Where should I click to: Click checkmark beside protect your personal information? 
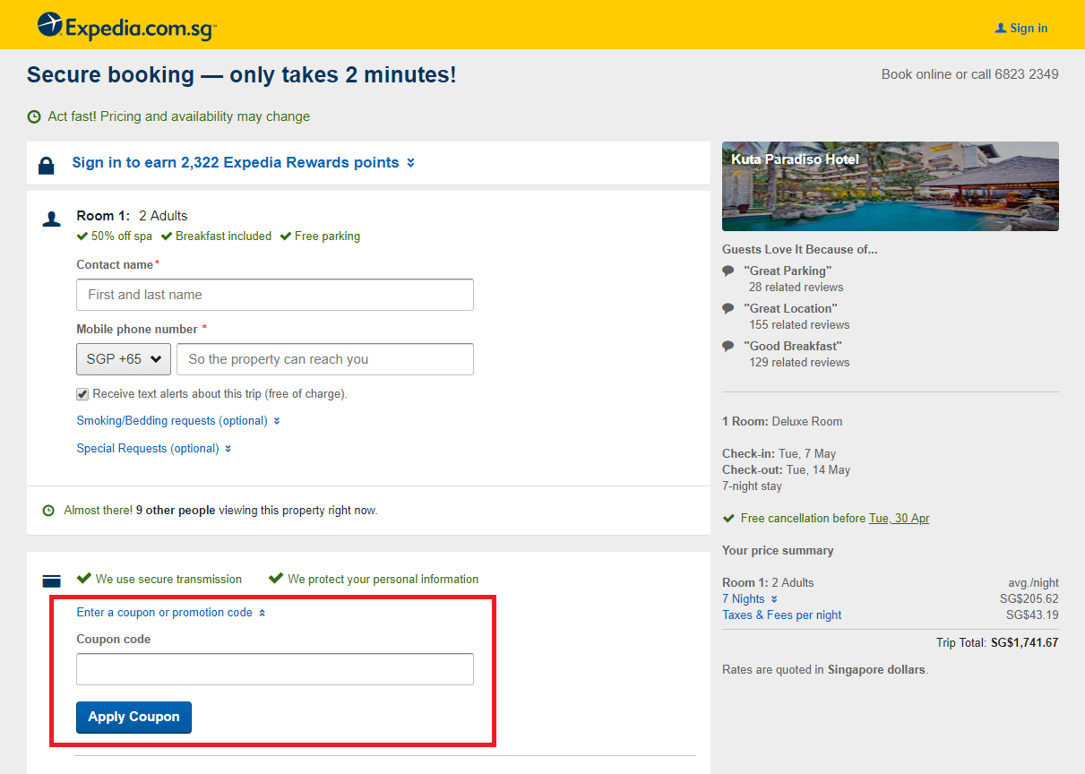[x=276, y=578]
